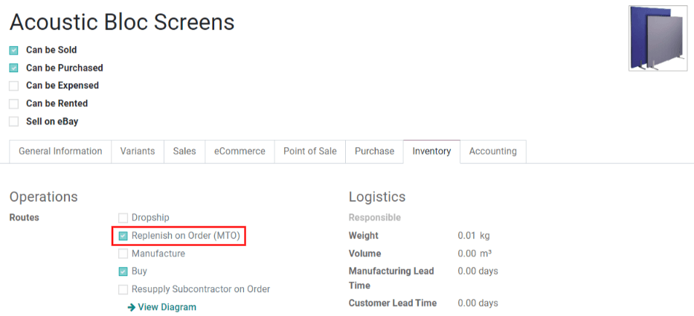This screenshot has width=694, height=316.
Task: Click the View Diagram arrow link
Action: [x=162, y=307]
